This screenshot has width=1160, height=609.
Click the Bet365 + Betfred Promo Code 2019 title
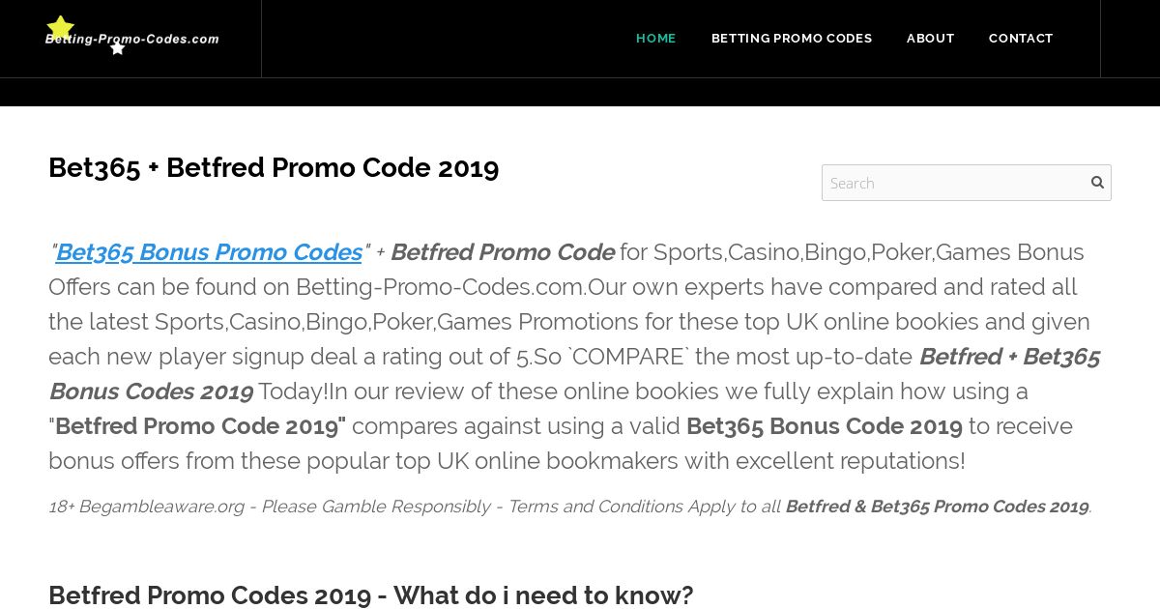click(274, 168)
